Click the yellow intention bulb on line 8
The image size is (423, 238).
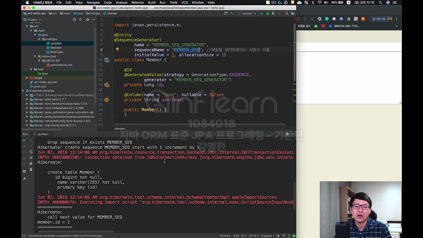[117, 50]
